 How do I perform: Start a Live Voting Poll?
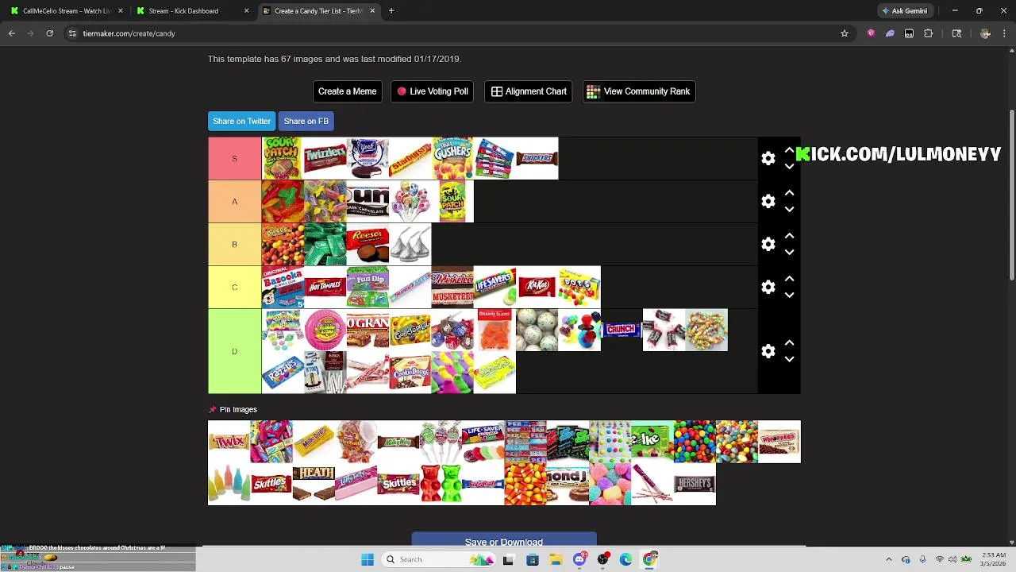pos(432,91)
